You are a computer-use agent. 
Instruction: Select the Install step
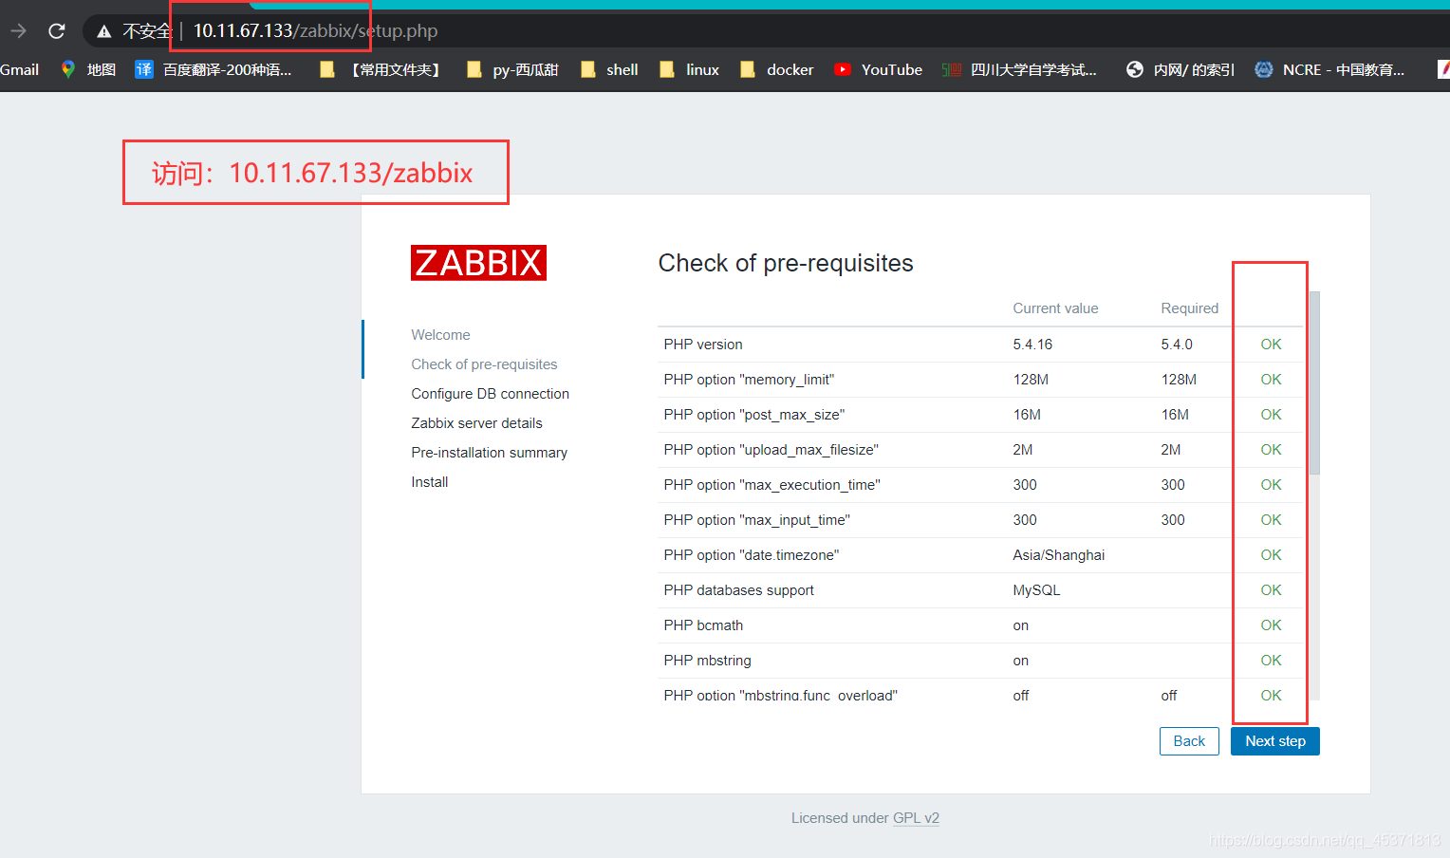click(x=429, y=482)
